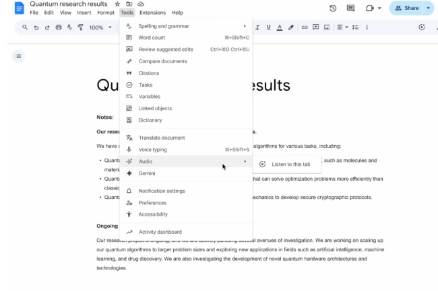Open the Insert menu
Screen dimensions: 438x291
(84, 13)
